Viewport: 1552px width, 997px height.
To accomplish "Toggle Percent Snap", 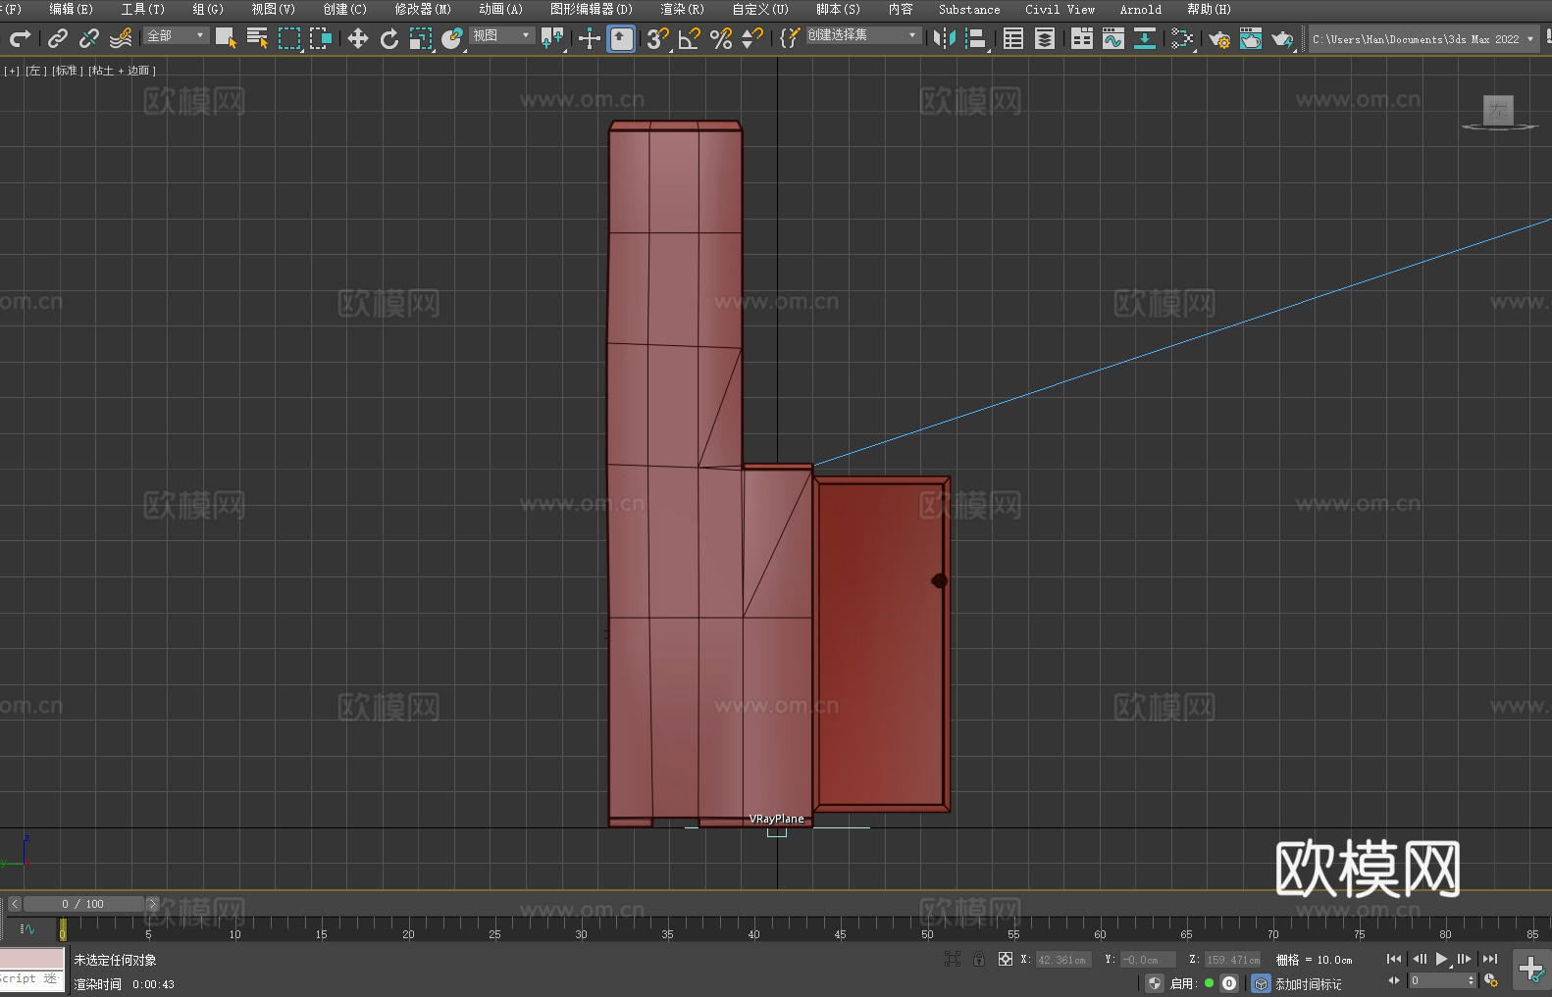I will click(721, 38).
